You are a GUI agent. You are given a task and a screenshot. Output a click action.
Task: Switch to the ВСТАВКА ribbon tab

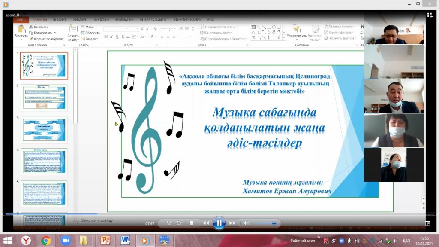(60, 20)
